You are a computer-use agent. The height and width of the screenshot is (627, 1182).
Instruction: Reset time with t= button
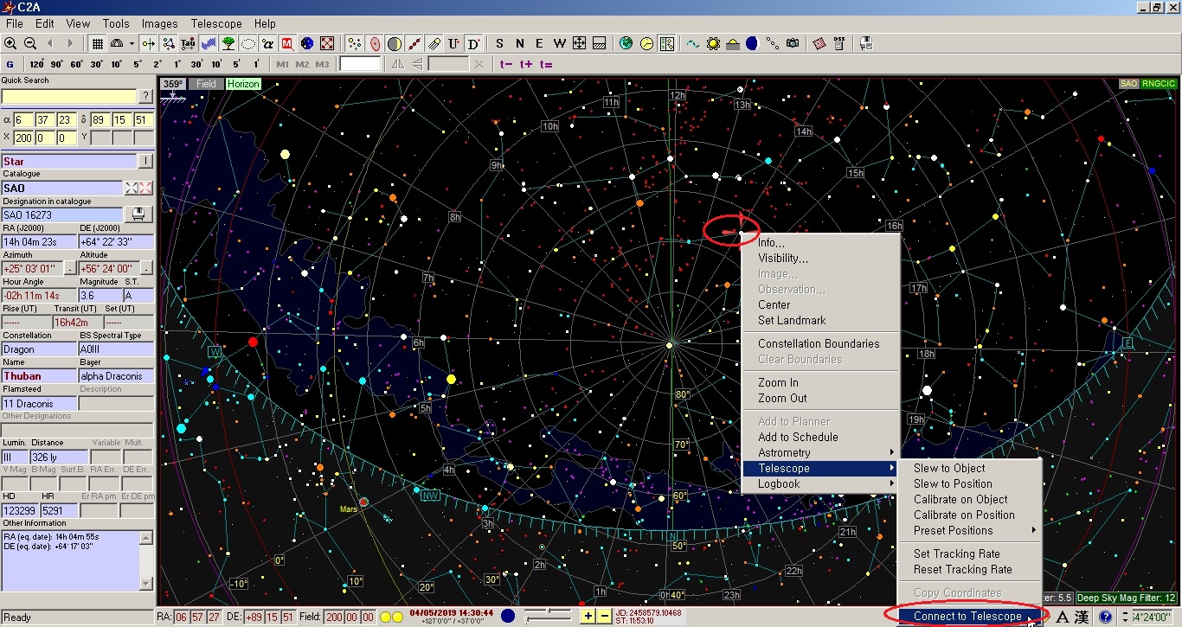(x=546, y=64)
